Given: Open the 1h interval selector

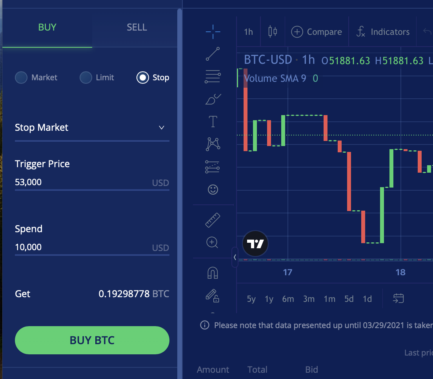Looking at the screenshot, I should coord(249,32).
